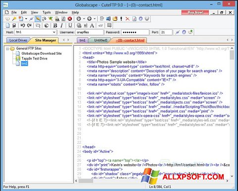238x191 pixels.
Task: Click the Reconnect icon
Action: pyautogui.click(x=44, y=19)
